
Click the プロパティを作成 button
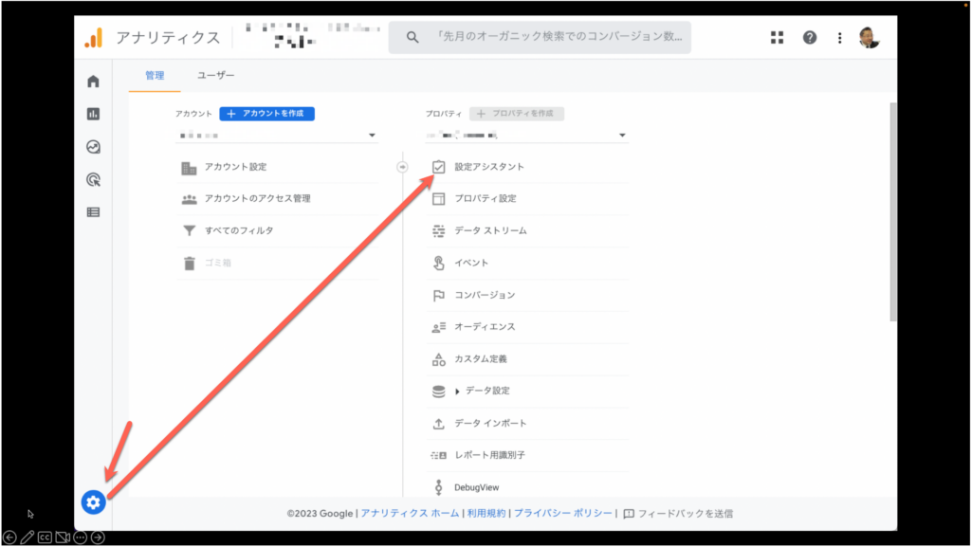click(517, 114)
